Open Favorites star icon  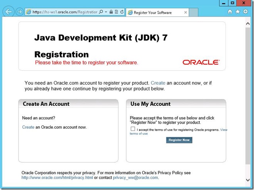(x=237, y=12)
